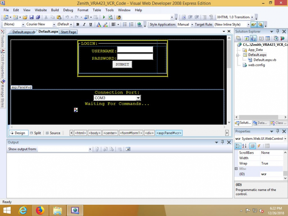This screenshot has height=216, width=288.
Task: Toggle Underline formatting
Action: pyautogui.click(x=91, y=25)
